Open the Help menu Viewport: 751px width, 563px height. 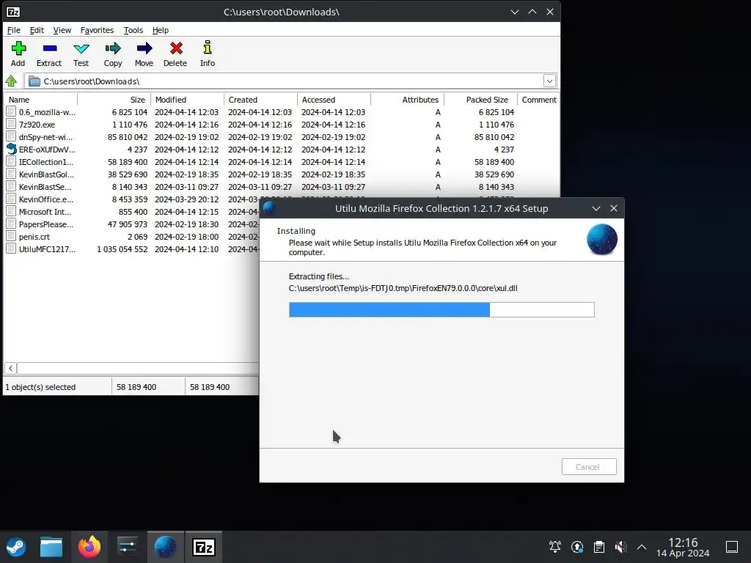[x=161, y=30]
